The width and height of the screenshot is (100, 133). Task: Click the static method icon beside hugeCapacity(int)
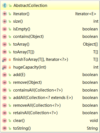pos(4,67)
